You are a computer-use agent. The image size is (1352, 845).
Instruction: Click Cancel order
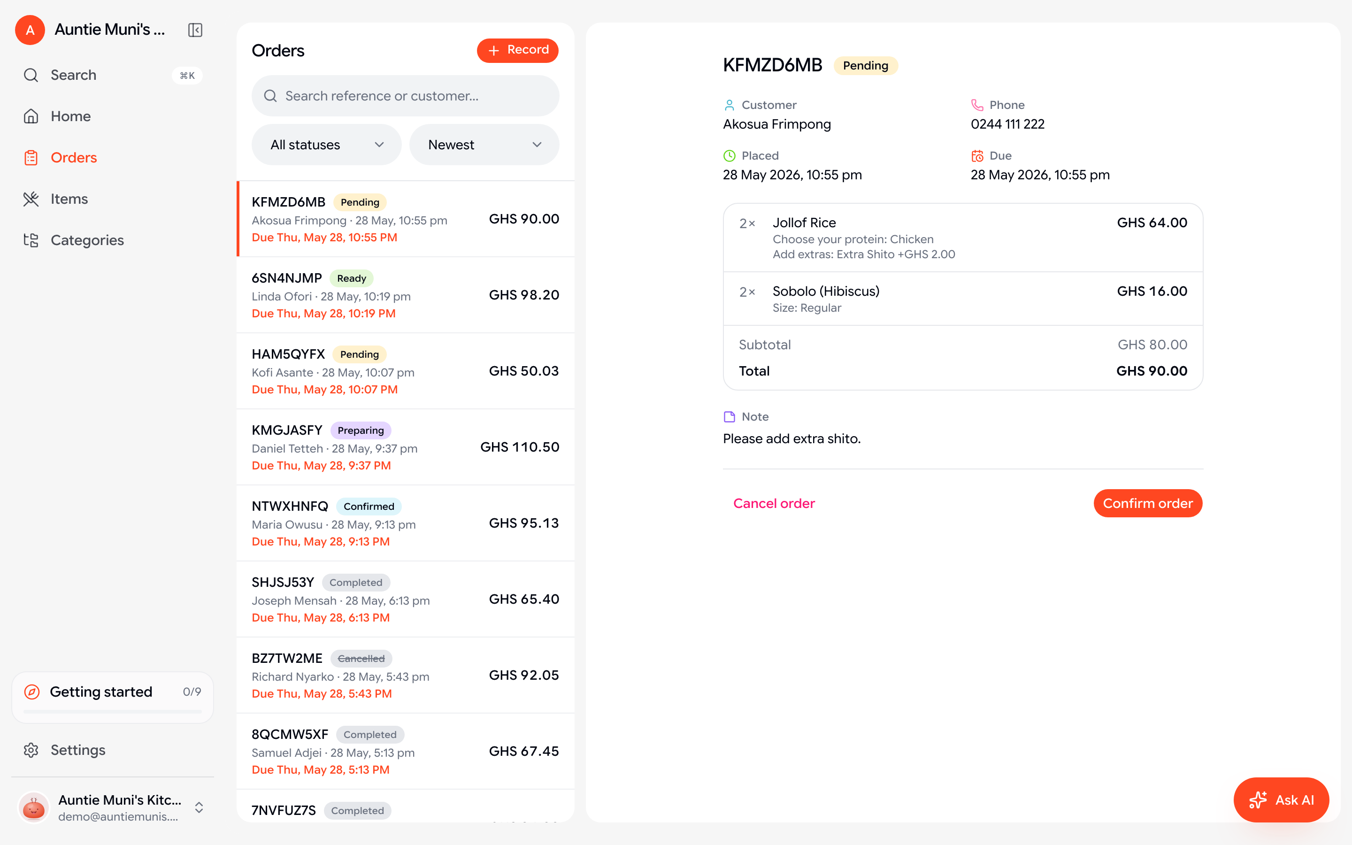[x=774, y=504]
